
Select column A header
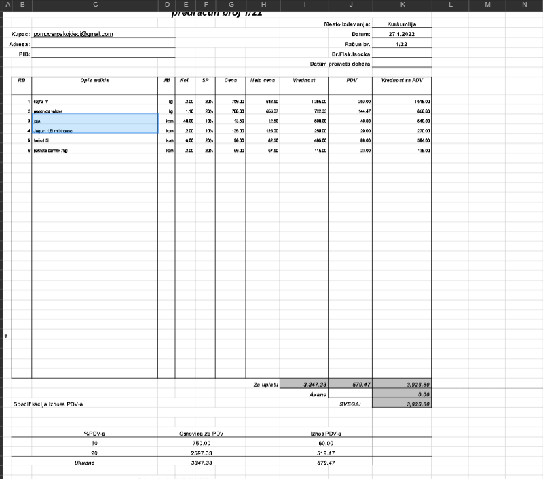click(7, 5)
